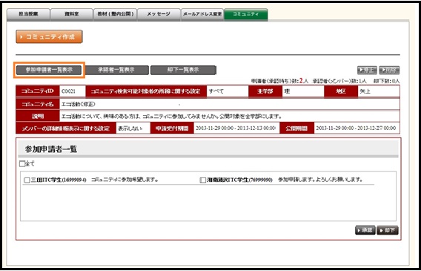Click the community ID value C0021
The height and width of the screenshot is (271, 421).
tap(68, 91)
